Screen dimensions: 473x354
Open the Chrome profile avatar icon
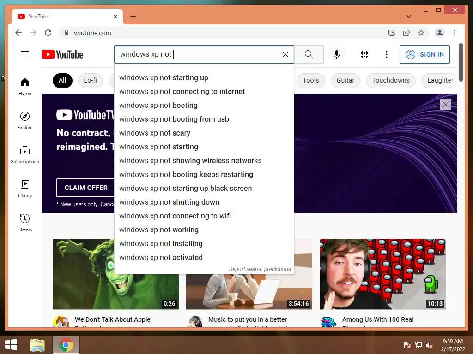pyautogui.click(x=440, y=33)
